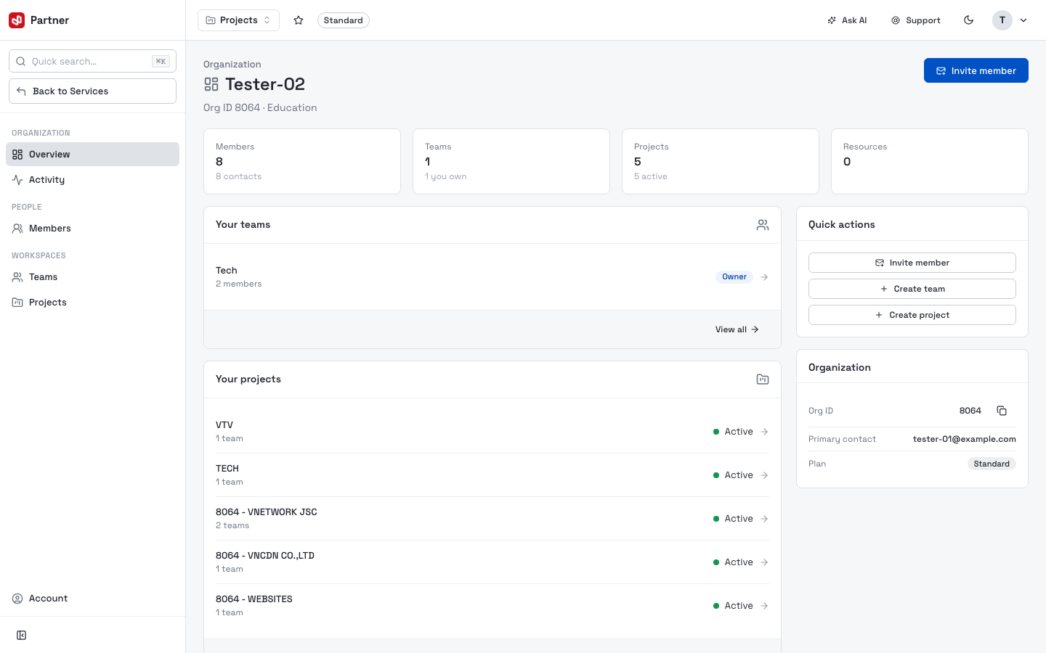Viewport: 1046px width, 653px height.
Task: Open the Projects switcher dropdown
Action: (x=238, y=20)
